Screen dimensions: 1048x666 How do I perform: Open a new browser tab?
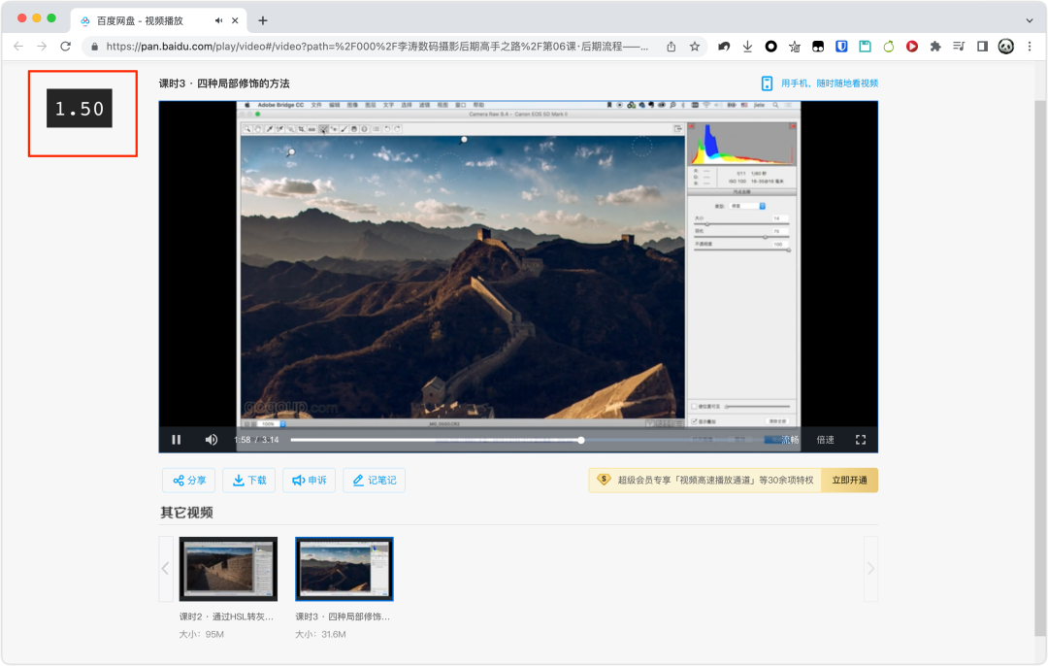[x=263, y=20]
